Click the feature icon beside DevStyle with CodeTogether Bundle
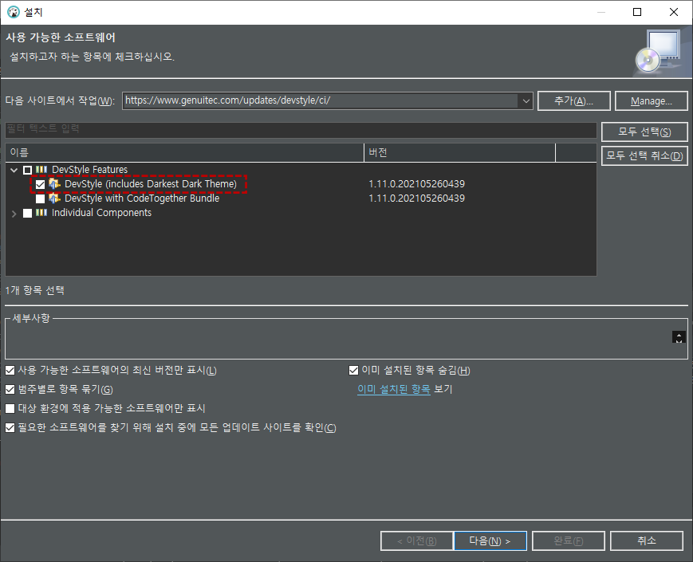The height and width of the screenshot is (562, 693). point(54,198)
